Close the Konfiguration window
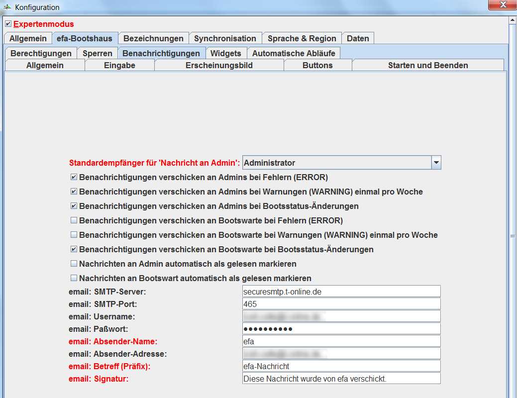This screenshot has width=517, height=398. (503, 5)
